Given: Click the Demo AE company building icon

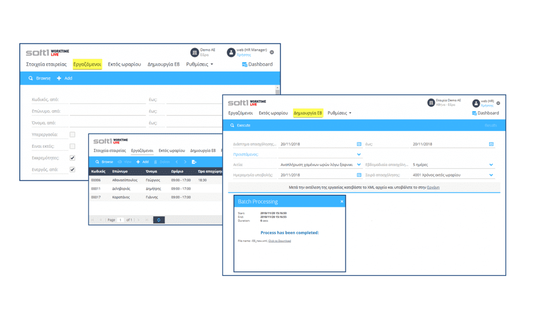Looking at the screenshot, I should coord(194,52).
